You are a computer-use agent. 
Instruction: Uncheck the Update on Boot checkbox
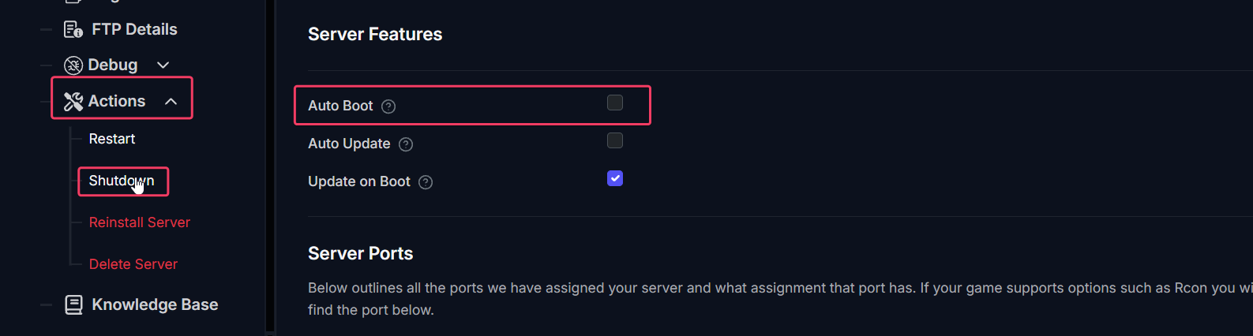pos(615,178)
